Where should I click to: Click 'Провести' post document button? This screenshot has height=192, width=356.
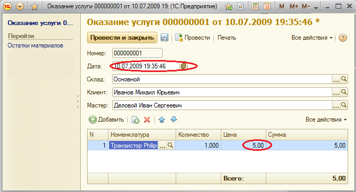tap(192, 38)
